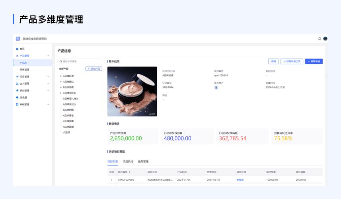Switch to the 项目列表 tab

(x=113, y=162)
